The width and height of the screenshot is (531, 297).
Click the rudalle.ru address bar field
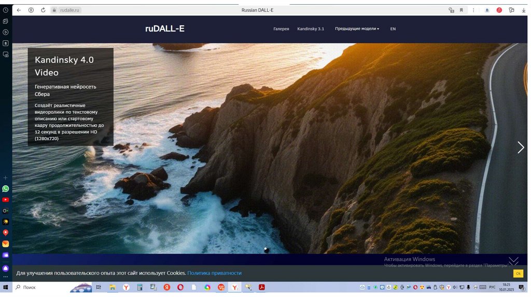coord(70,10)
